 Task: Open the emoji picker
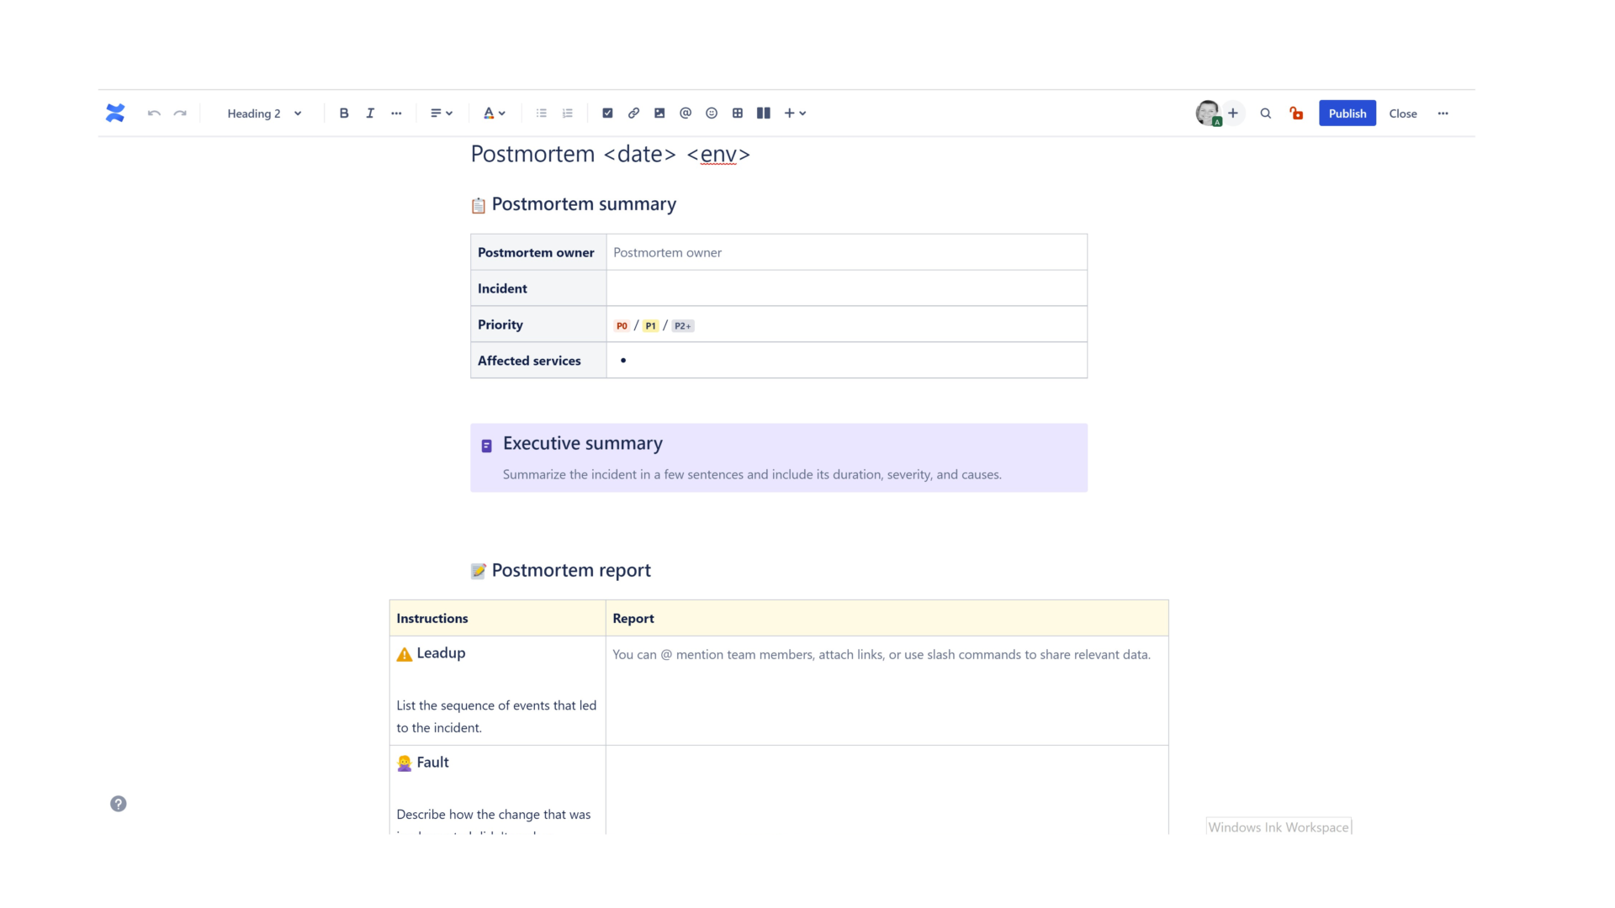point(712,113)
